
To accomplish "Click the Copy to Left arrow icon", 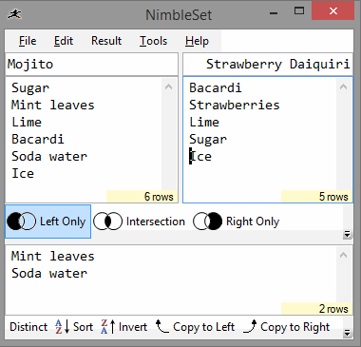I will tap(161, 327).
